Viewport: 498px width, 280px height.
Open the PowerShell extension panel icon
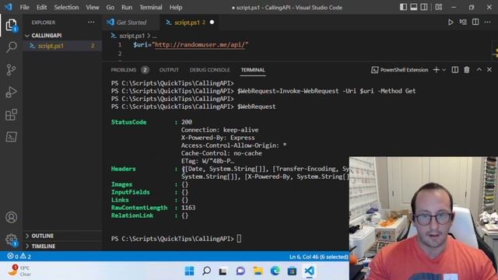(x=11, y=137)
